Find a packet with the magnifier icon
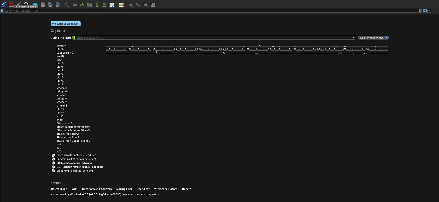This screenshot has width=439, height=202. tap(67, 5)
